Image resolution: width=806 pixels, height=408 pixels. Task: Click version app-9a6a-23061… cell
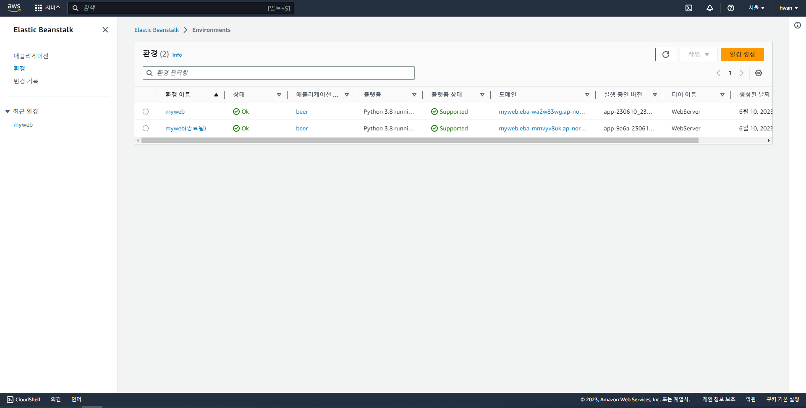pos(629,128)
